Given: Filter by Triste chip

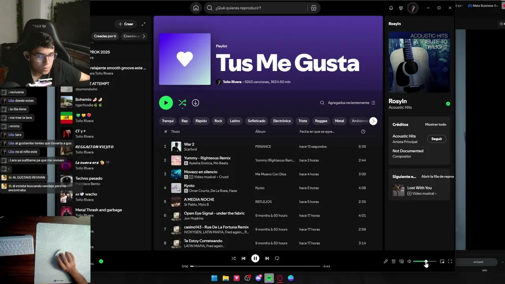Looking at the screenshot, I should pyautogui.click(x=303, y=121).
